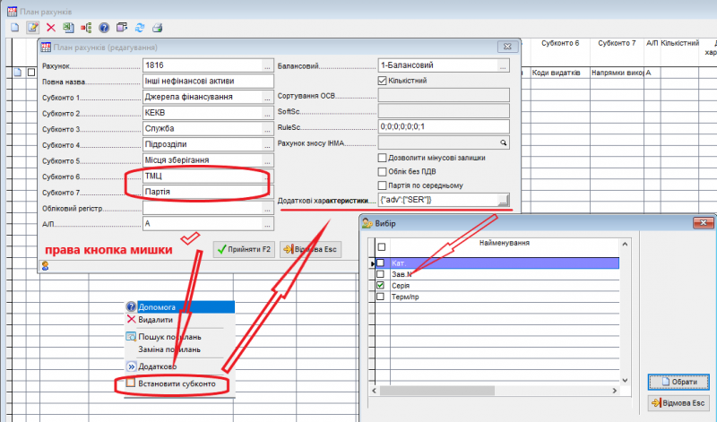Screen dimensions: 717x422
Task: Click the Обрати button in Вибір dialog
Action: point(678,382)
